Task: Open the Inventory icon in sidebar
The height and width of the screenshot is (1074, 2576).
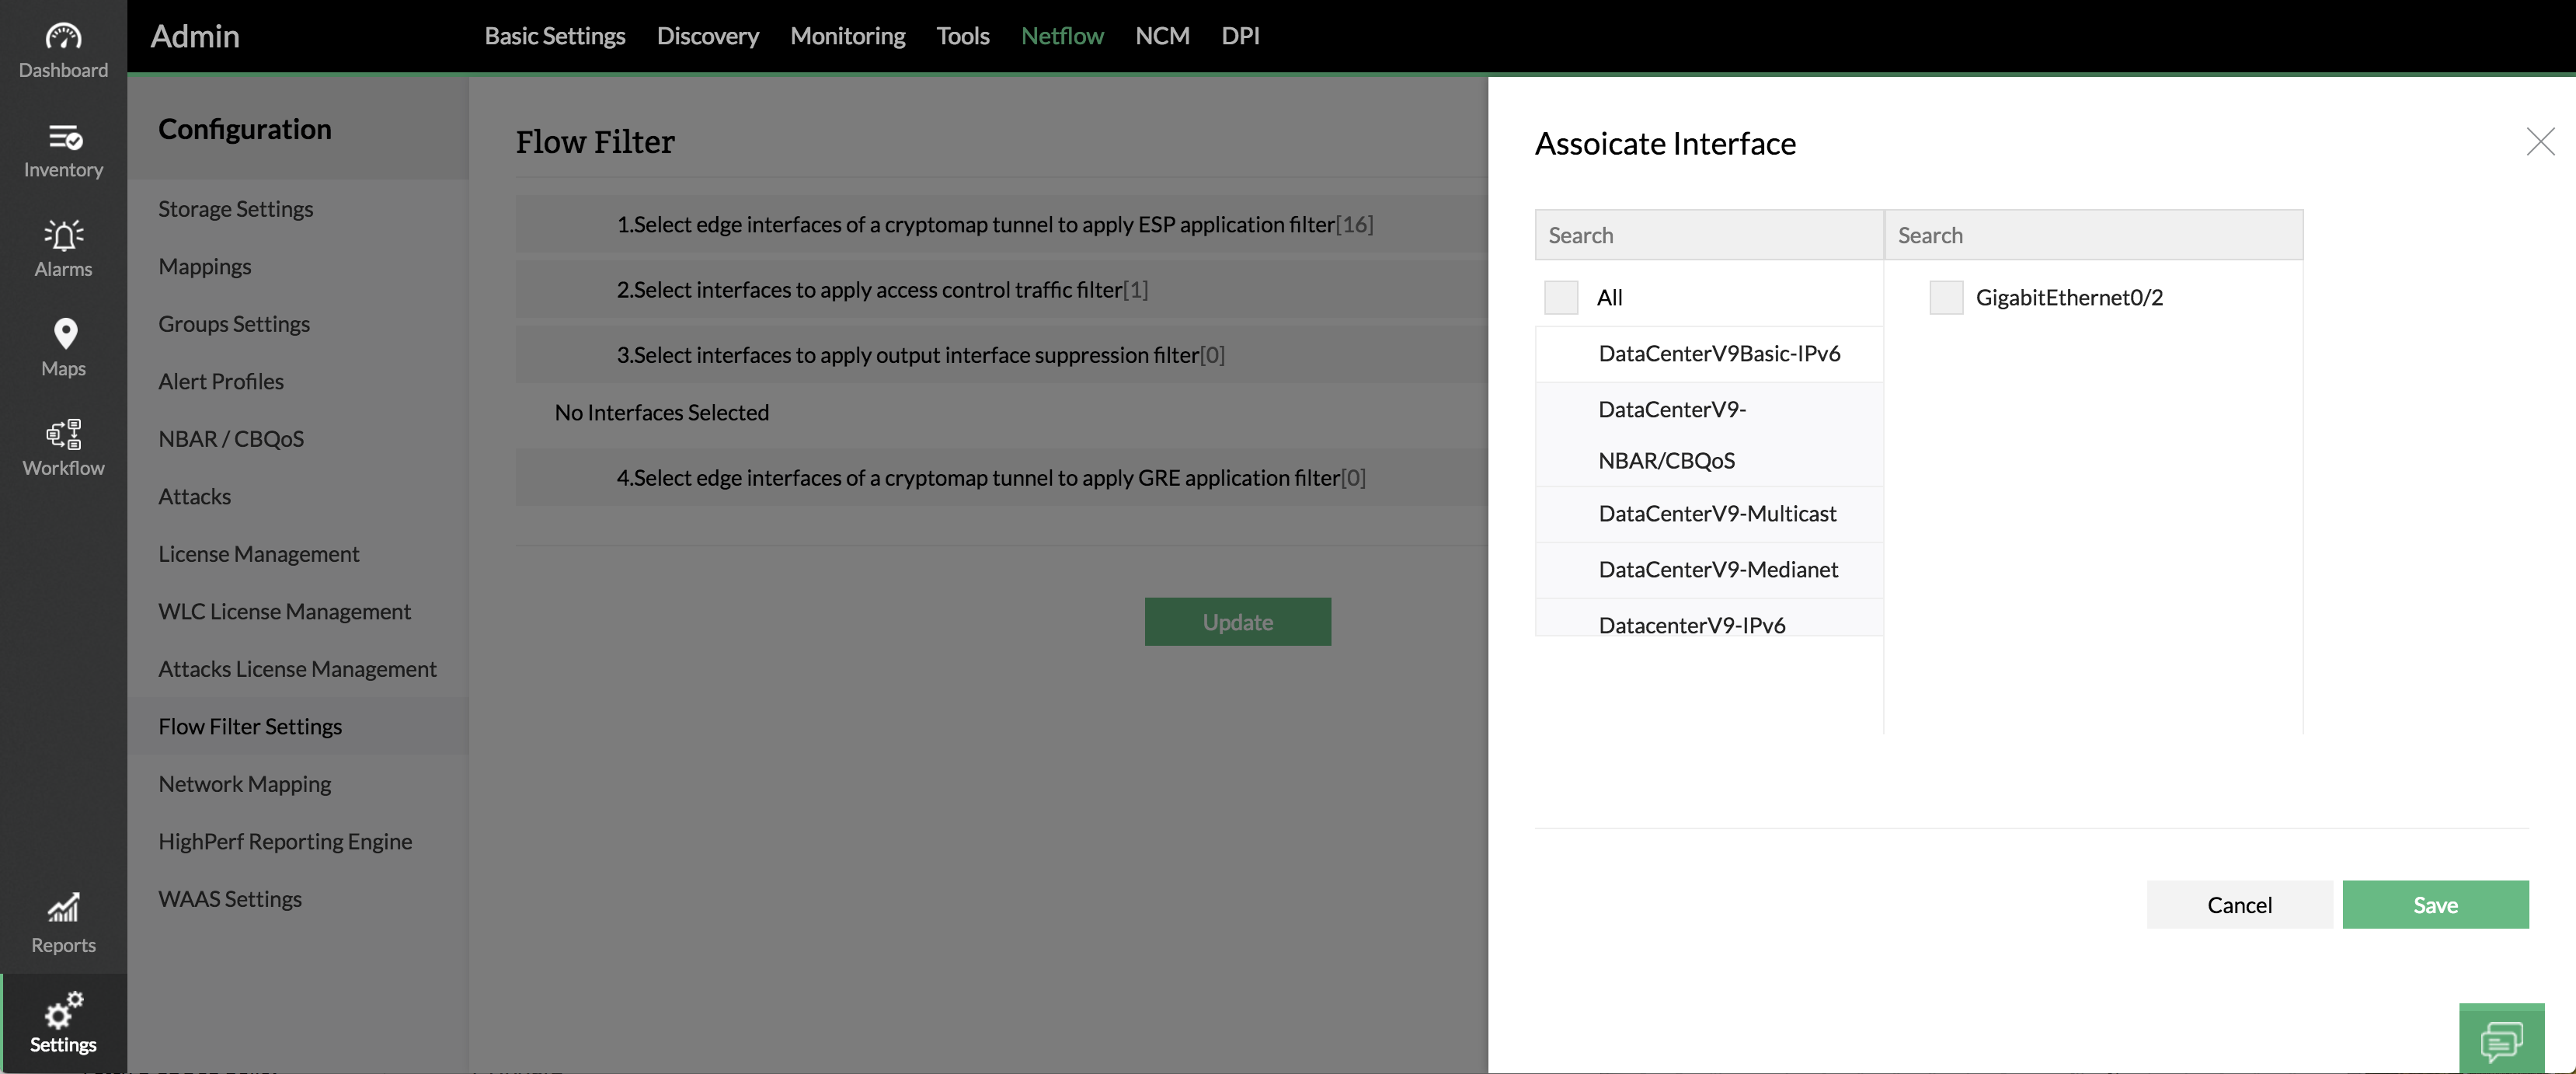Action: pos(63,137)
